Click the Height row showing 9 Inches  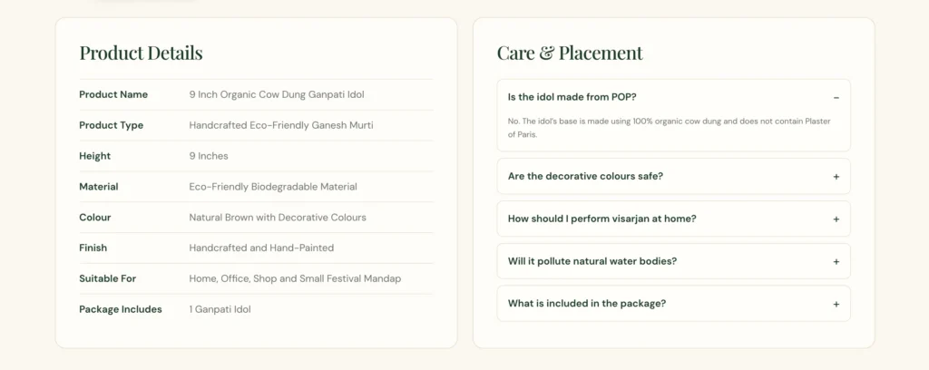[256, 156]
